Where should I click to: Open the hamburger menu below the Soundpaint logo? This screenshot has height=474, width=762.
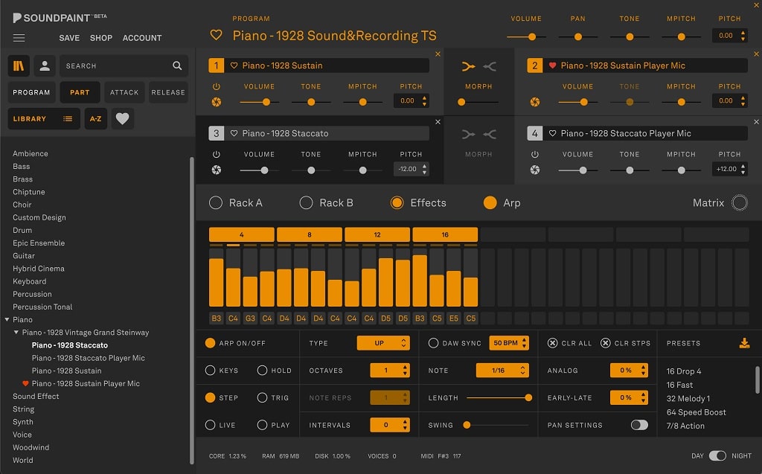click(x=19, y=38)
